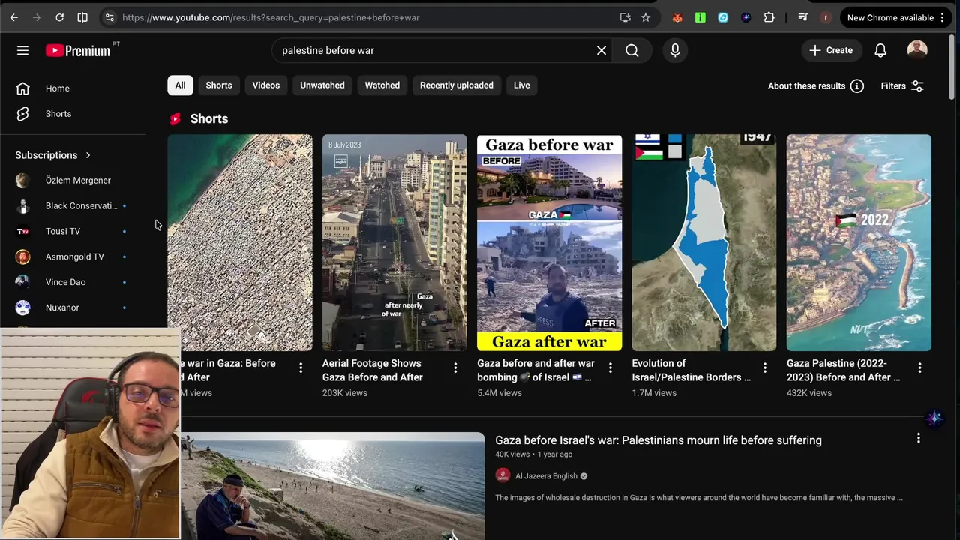Viewport: 960px width, 540px height.
Task: Open About these results info
Action: pos(816,86)
